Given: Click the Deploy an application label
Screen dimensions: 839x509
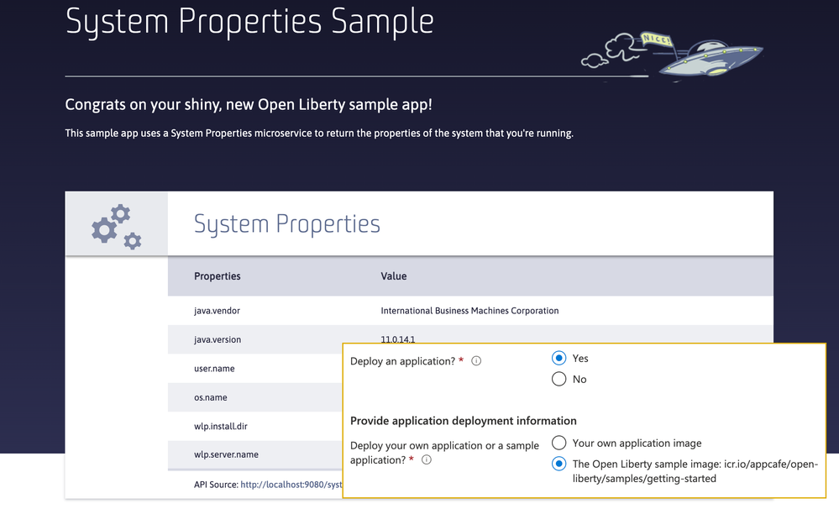Looking at the screenshot, I should click(402, 361).
